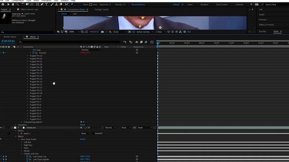
Task: Open the Normal blending mode dropdown
Action: coord(110,127)
